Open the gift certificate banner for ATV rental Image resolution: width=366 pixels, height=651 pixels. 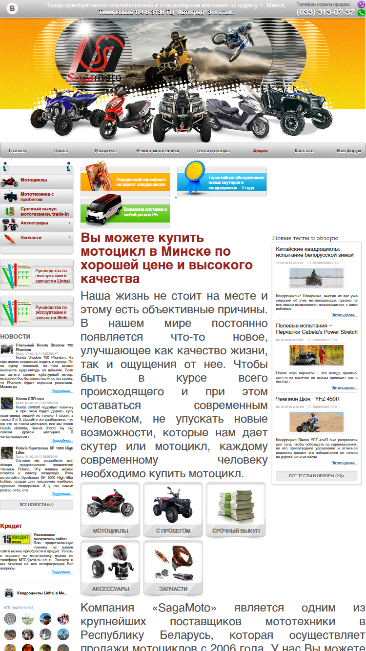tap(125, 179)
